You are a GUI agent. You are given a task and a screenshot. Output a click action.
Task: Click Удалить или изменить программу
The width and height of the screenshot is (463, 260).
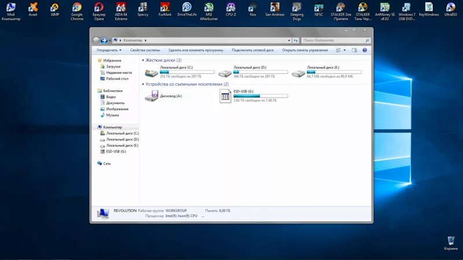(196, 50)
